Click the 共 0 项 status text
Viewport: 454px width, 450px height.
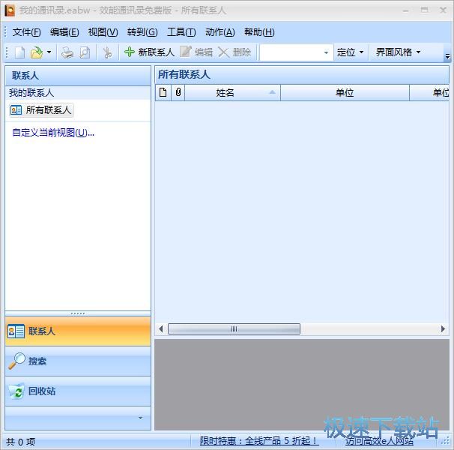[x=20, y=442]
